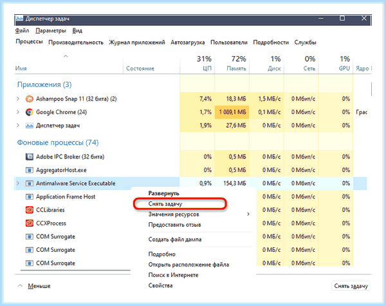This screenshot has width=386, height=306.
Task: Collapse view with the Меньше chevron
Action: point(21,286)
